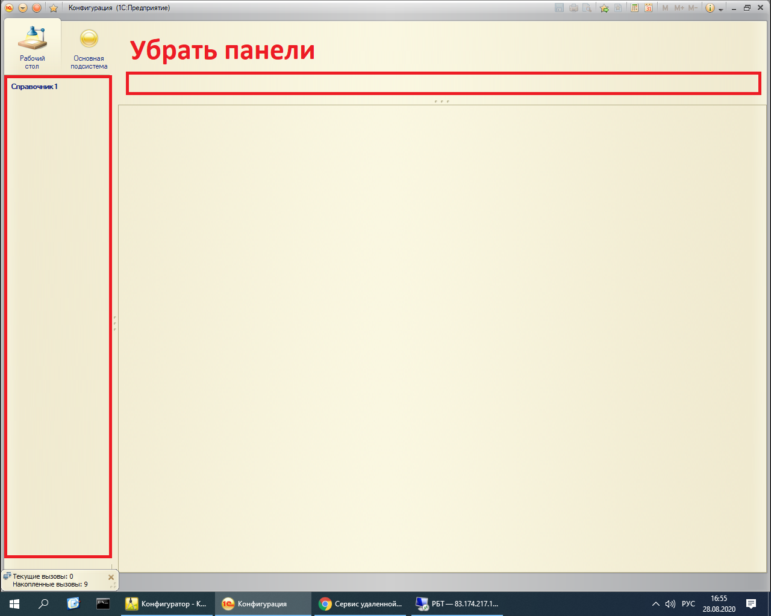771x616 pixels.
Task: Open the РБТ remote desktop taskbar item
Action: click(x=457, y=604)
